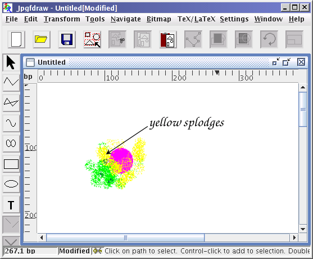Open the File menu
The image size is (313, 259).
(12, 19)
